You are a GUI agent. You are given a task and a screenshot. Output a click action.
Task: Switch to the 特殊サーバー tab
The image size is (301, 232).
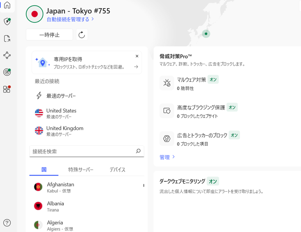[x=81, y=169]
